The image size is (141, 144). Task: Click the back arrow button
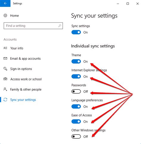tap(5, 3)
